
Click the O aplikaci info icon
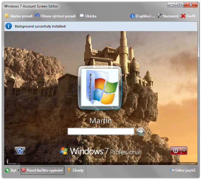click(132, 16)
